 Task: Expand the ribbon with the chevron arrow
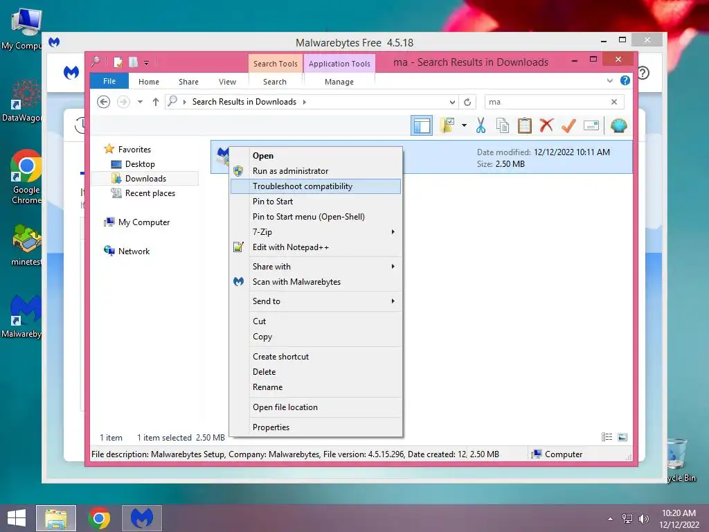click(609, 80)
